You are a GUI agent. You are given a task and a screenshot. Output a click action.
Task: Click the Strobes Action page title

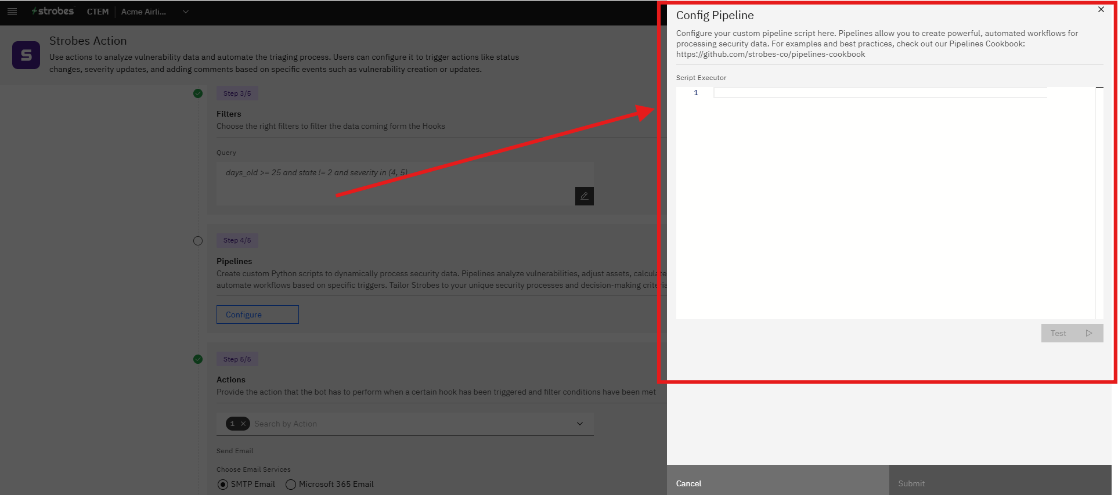click(88, 41)
